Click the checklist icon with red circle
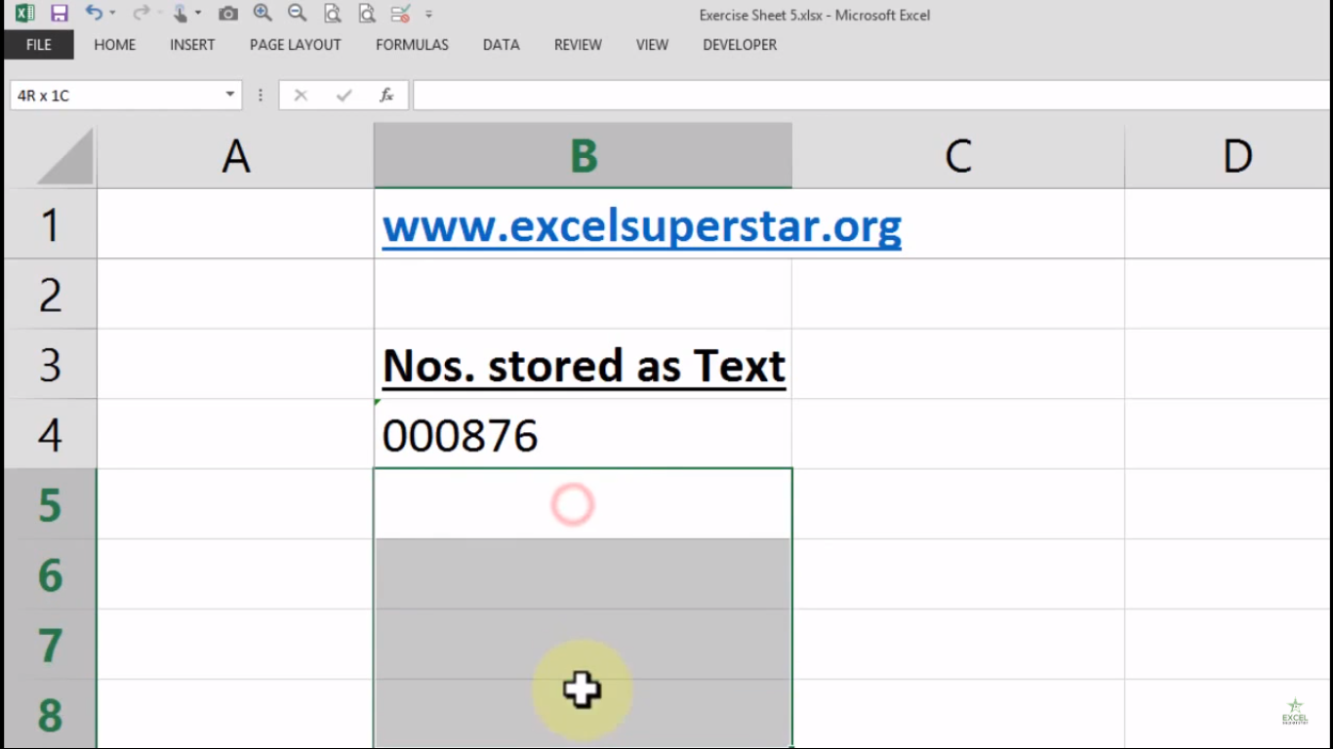 tap(400, 14)
